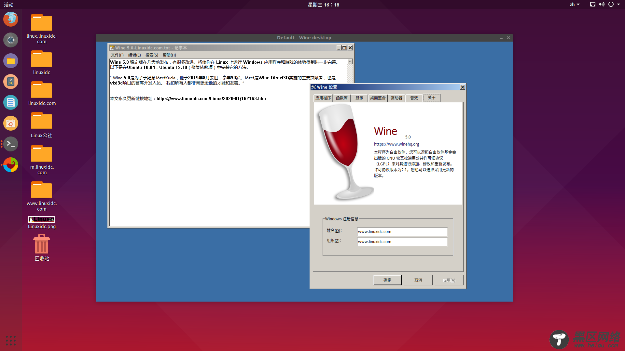Click the 应用(A) button

449,280
